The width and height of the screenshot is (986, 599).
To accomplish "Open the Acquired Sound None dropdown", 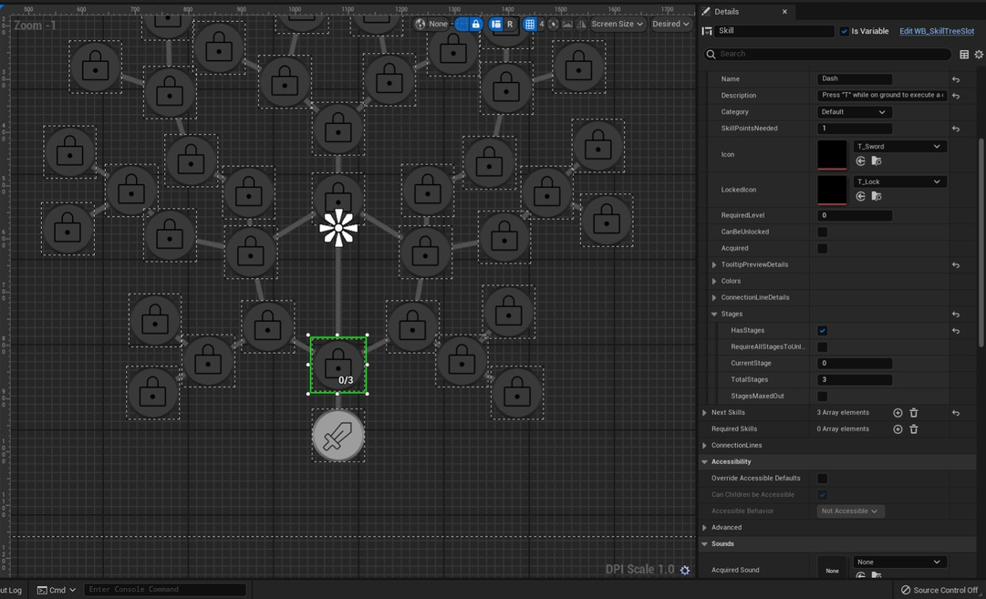I will click(899, 562).
